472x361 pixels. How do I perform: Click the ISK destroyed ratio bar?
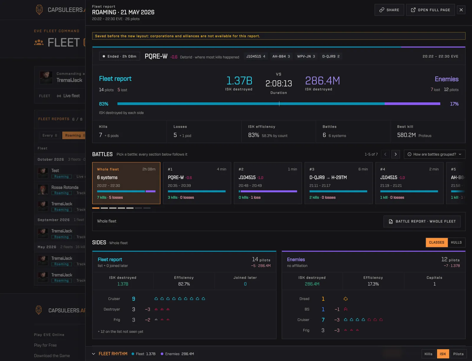(x=279, y=104)
